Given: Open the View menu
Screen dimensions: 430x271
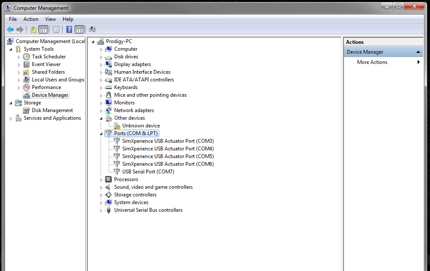Looking at the screenshot, I should 50,19.
